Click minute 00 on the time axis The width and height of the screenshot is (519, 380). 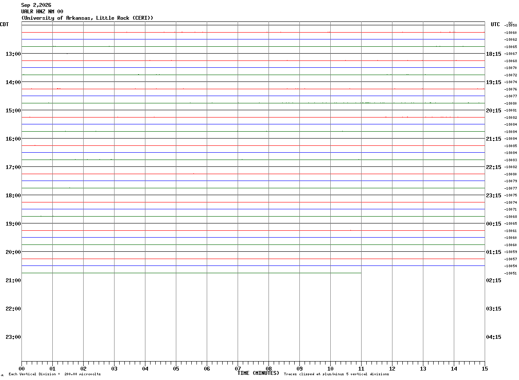(x=21, y=368)
